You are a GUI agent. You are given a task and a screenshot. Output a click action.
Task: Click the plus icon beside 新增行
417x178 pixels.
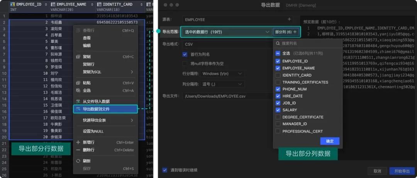78,143
